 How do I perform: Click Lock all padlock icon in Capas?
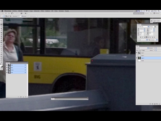pyautogui.click(x=144, y=50)
